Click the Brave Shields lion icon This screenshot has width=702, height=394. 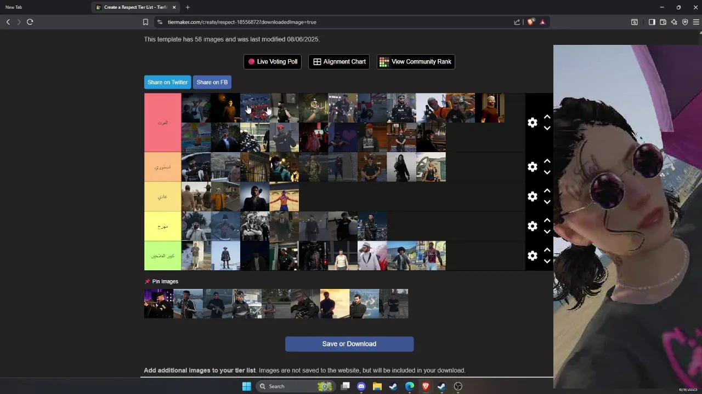tap(531, 22)
